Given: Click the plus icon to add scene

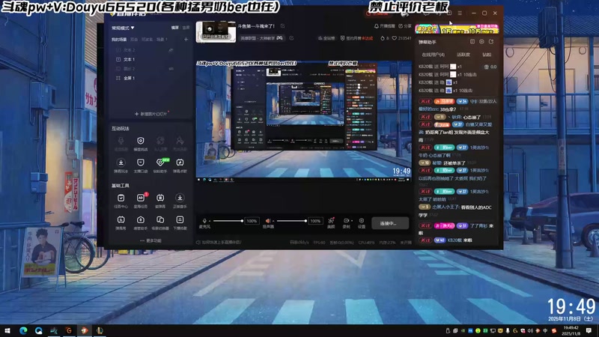Looking at the screenshot, I should pyautogui.click(x=186, y=40).
